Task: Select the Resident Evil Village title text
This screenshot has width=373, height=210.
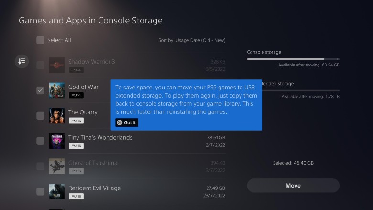Action: (x=94, y=188)
